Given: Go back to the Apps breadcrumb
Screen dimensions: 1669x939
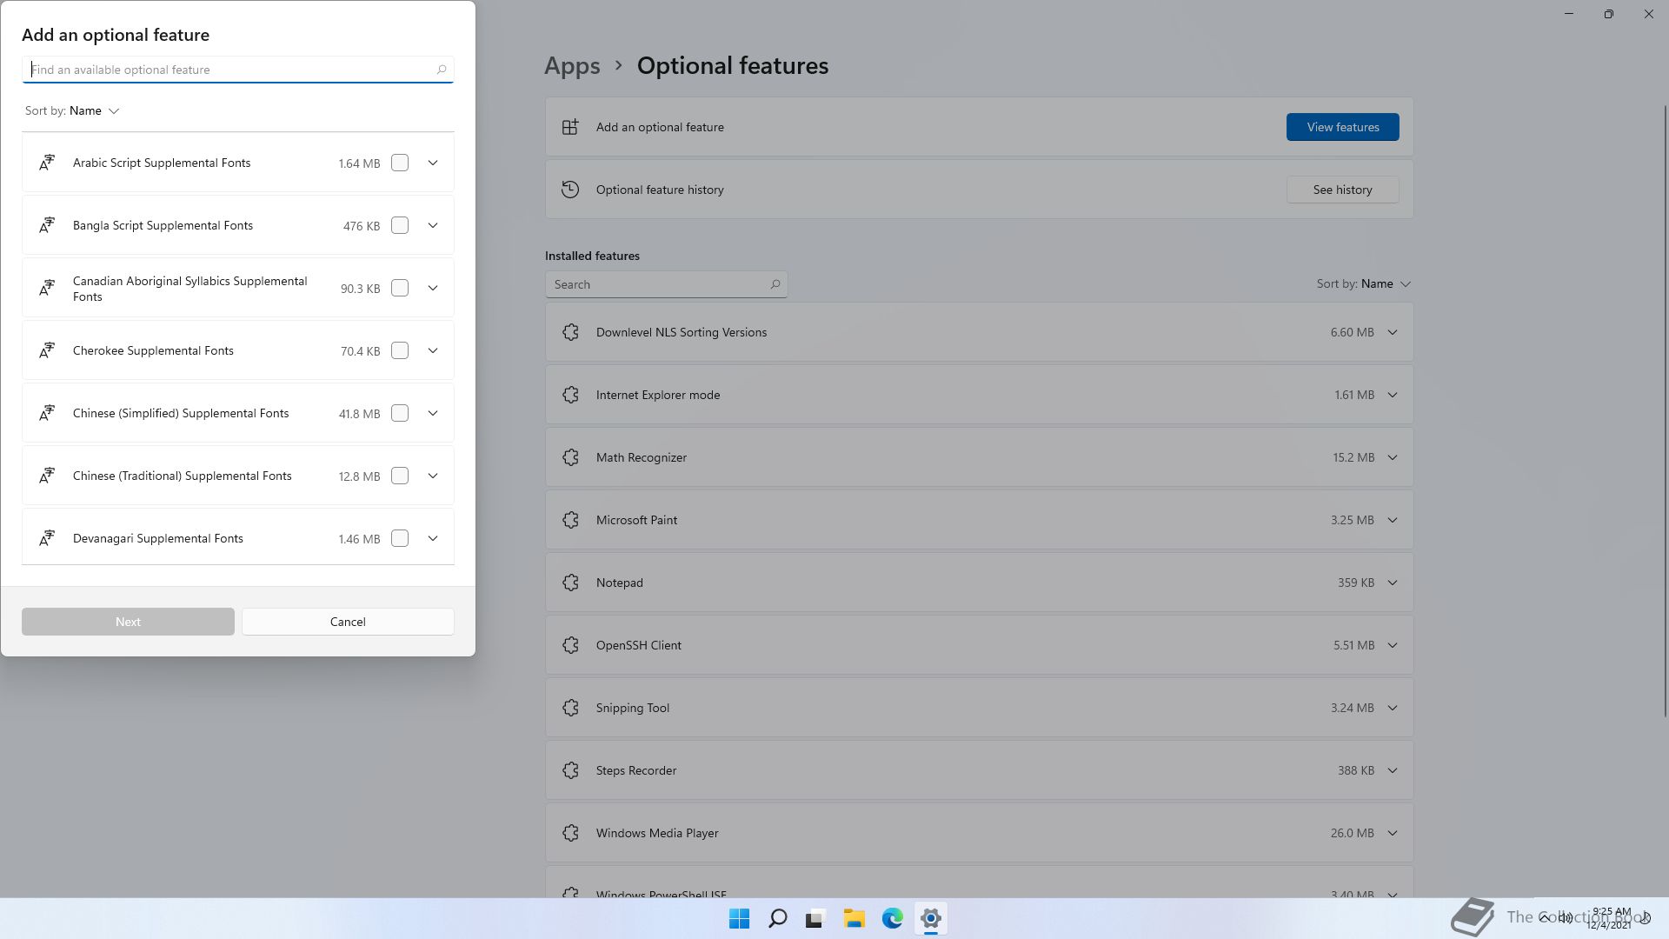Looking at the screenshot, I should 572,66.
